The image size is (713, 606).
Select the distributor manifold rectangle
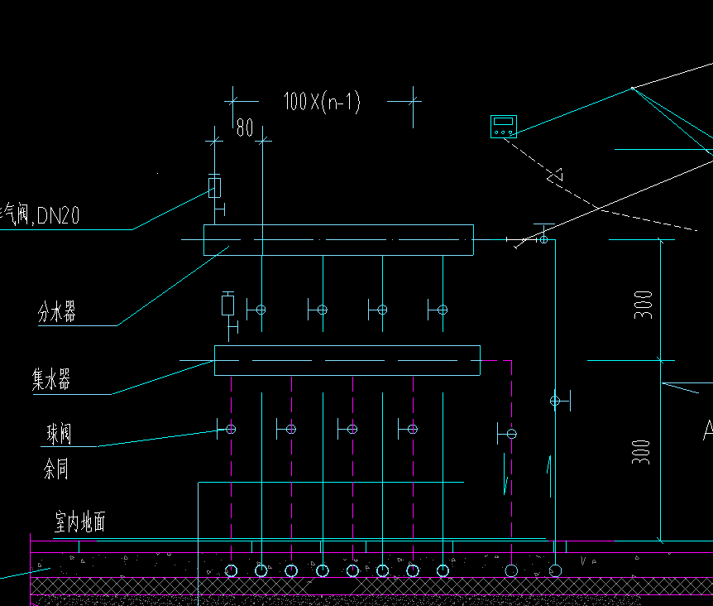click(x=339, y=240)
